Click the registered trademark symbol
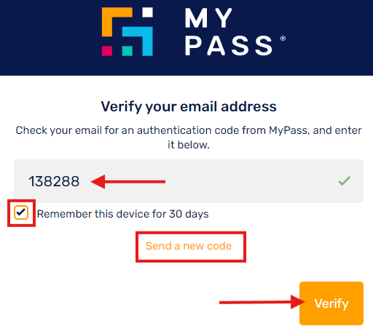Image resolution: width=373 pixels, height=334 pixels. click(283, 39)
